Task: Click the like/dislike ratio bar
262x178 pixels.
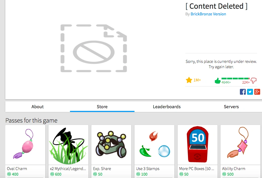Action: pyautogui.click(x=236, y=79)
